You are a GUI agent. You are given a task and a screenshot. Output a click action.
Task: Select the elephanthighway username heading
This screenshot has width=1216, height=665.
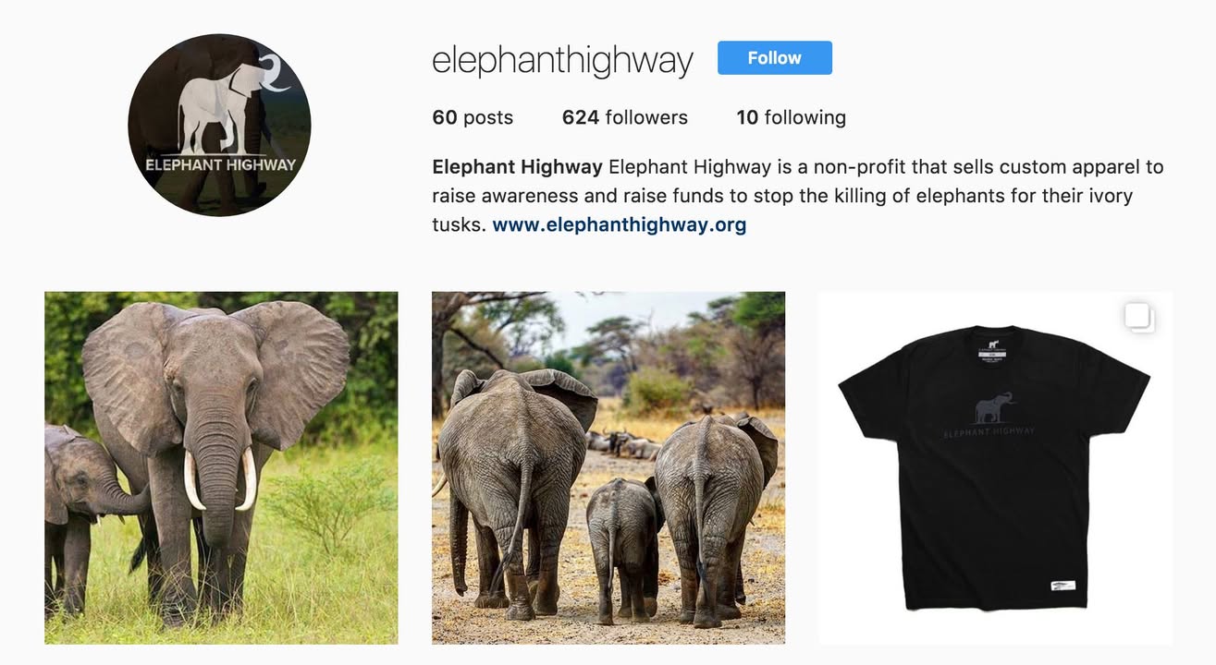point(562,60)
